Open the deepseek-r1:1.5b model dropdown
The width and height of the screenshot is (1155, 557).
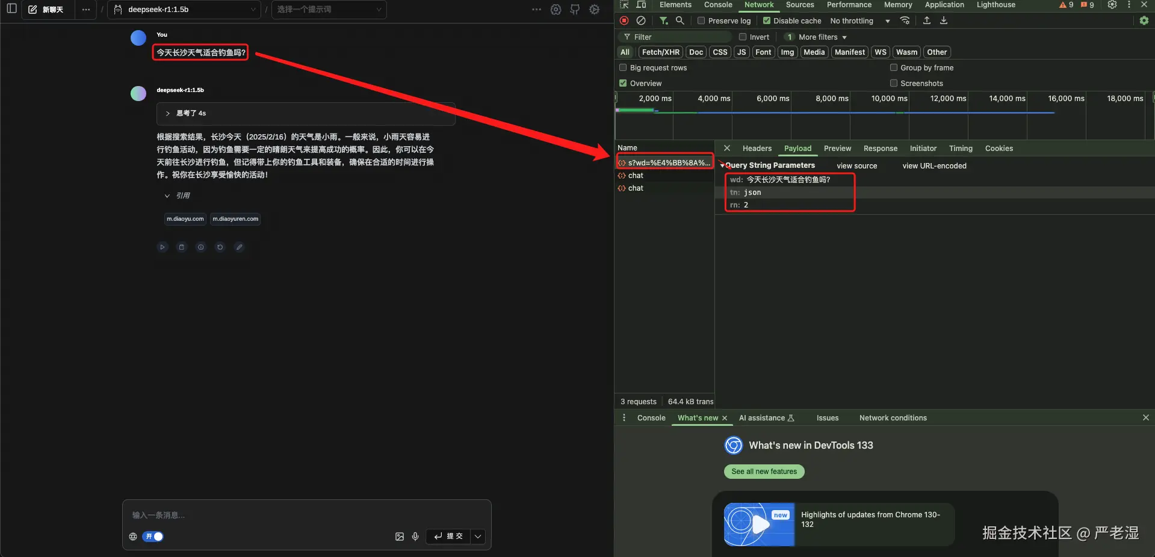(x=184, y=10)
